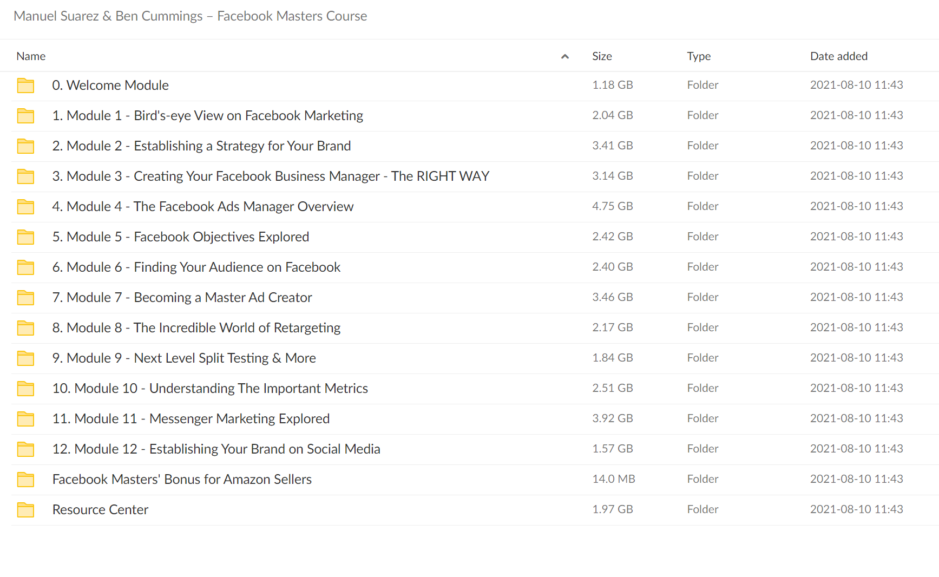Click the 2.04 GB size value
This screenshot has width=939, height=577.
pos(613,115)
